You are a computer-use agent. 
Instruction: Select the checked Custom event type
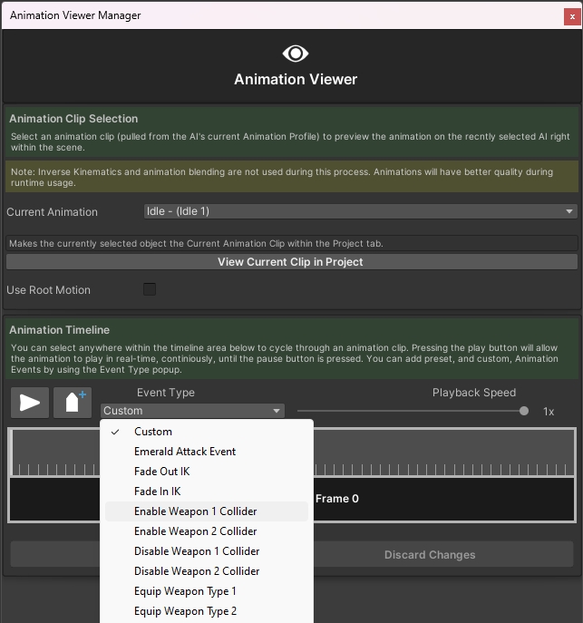pos(153,432)
